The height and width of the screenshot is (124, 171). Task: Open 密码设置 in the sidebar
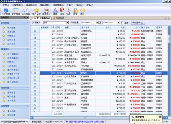[11, 115]
